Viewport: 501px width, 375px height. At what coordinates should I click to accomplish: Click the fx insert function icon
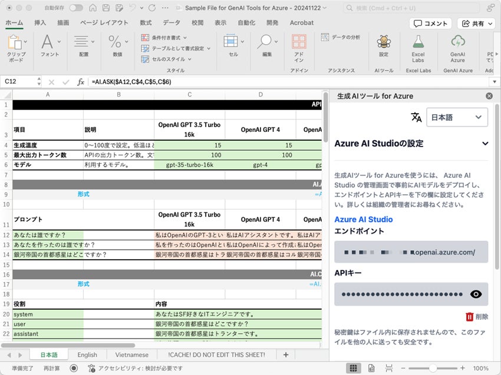[81, 82]
